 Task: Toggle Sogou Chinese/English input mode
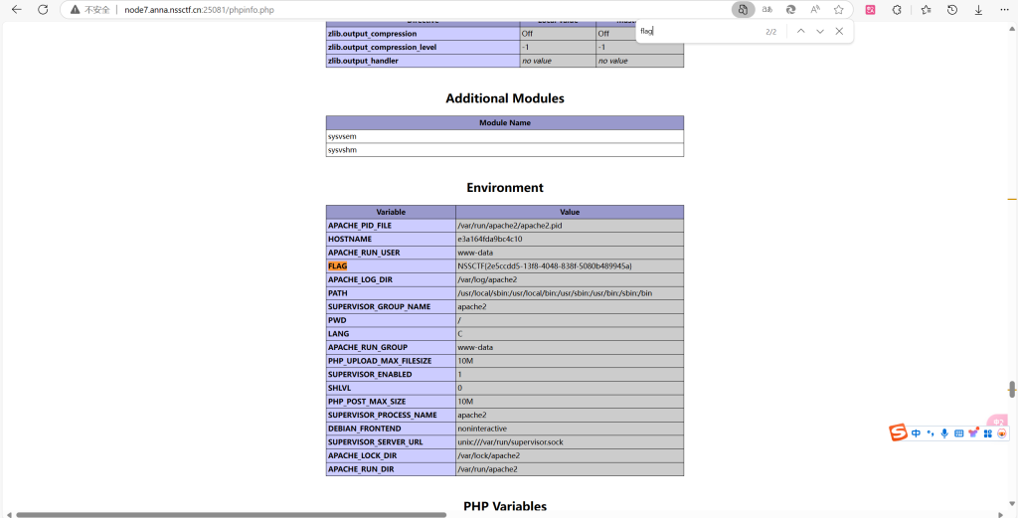(916, 433)
